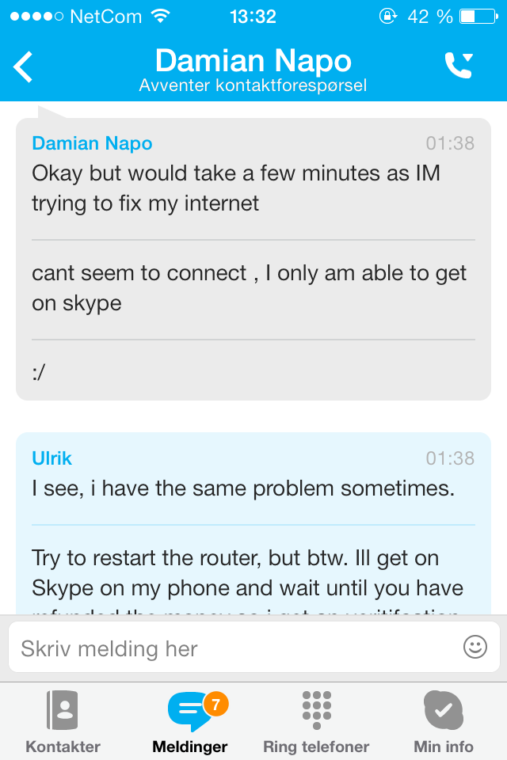Open the Min info status icon
Viewport: 507px width, 760px height.
point(443,710)
